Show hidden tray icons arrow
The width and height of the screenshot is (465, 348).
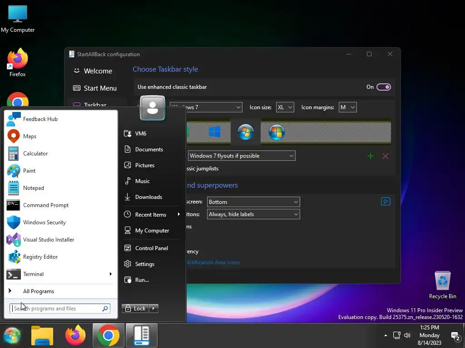click(386, 335)
